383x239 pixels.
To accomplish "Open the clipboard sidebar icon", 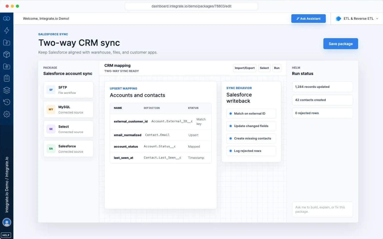I will coord(7,78).
